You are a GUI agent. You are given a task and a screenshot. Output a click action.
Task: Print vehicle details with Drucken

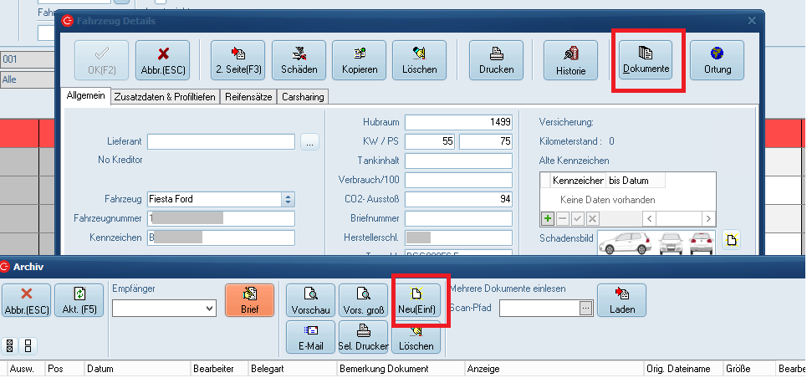point(496,60)
